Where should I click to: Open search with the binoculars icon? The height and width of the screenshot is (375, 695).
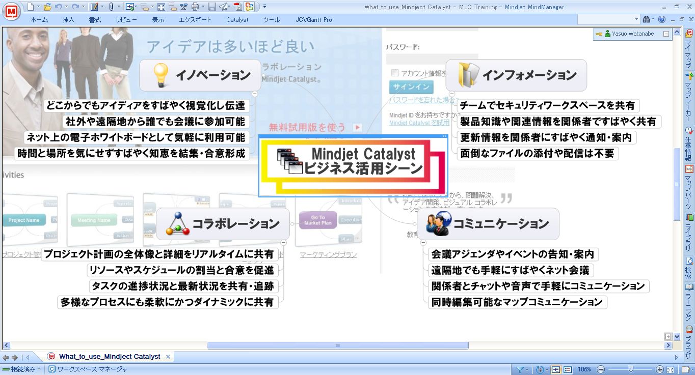[646, 19]
